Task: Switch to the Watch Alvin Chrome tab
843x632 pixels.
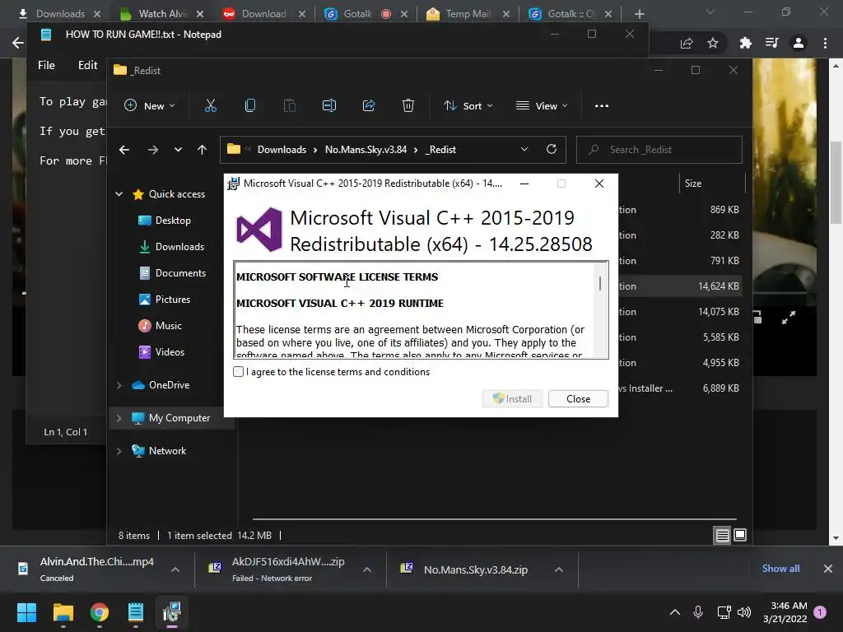Action: (x=161, y=14)
